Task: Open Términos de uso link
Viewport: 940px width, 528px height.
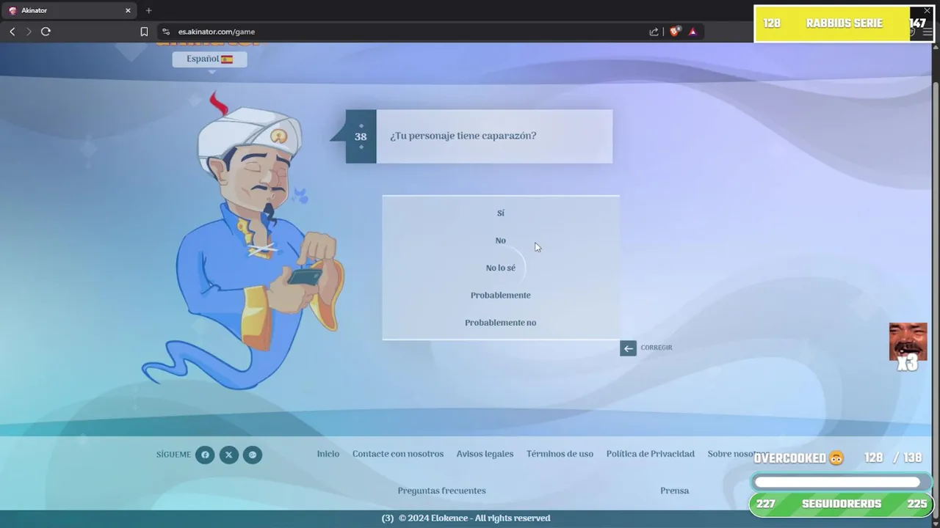Action: tap(560, 454)
